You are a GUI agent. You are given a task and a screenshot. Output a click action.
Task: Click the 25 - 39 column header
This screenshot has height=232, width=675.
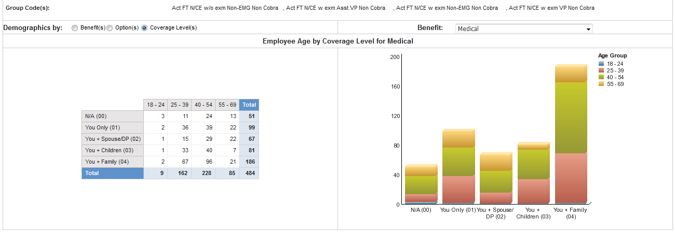[x=179, y=105]
